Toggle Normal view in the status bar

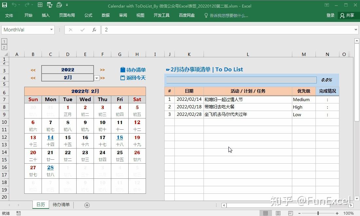pos(266,213)
